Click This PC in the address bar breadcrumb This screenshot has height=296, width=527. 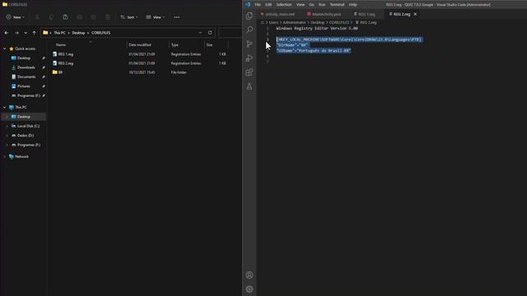click(59, 33)
